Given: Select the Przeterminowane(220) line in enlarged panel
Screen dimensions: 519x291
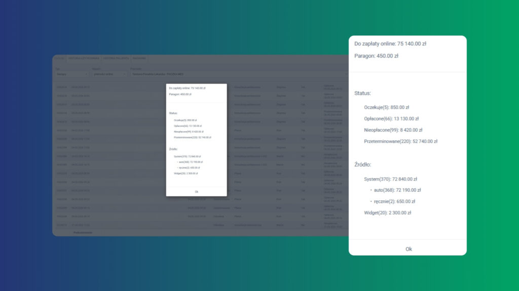Looking at the screenshot, I should 400,141.
